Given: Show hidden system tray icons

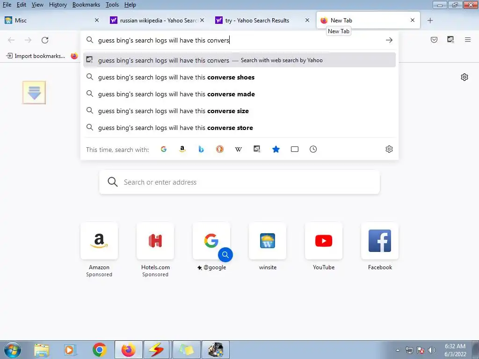Looking at the screenshot, I should [398, 350].
